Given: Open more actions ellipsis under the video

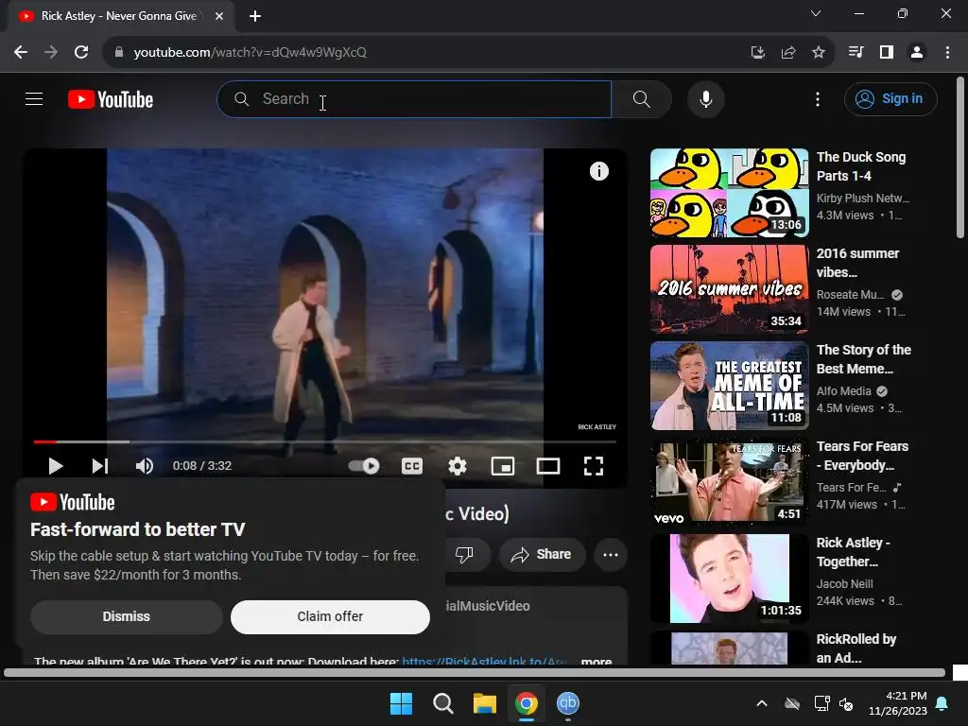Looking at the screenshot, I should coord(611,554).
